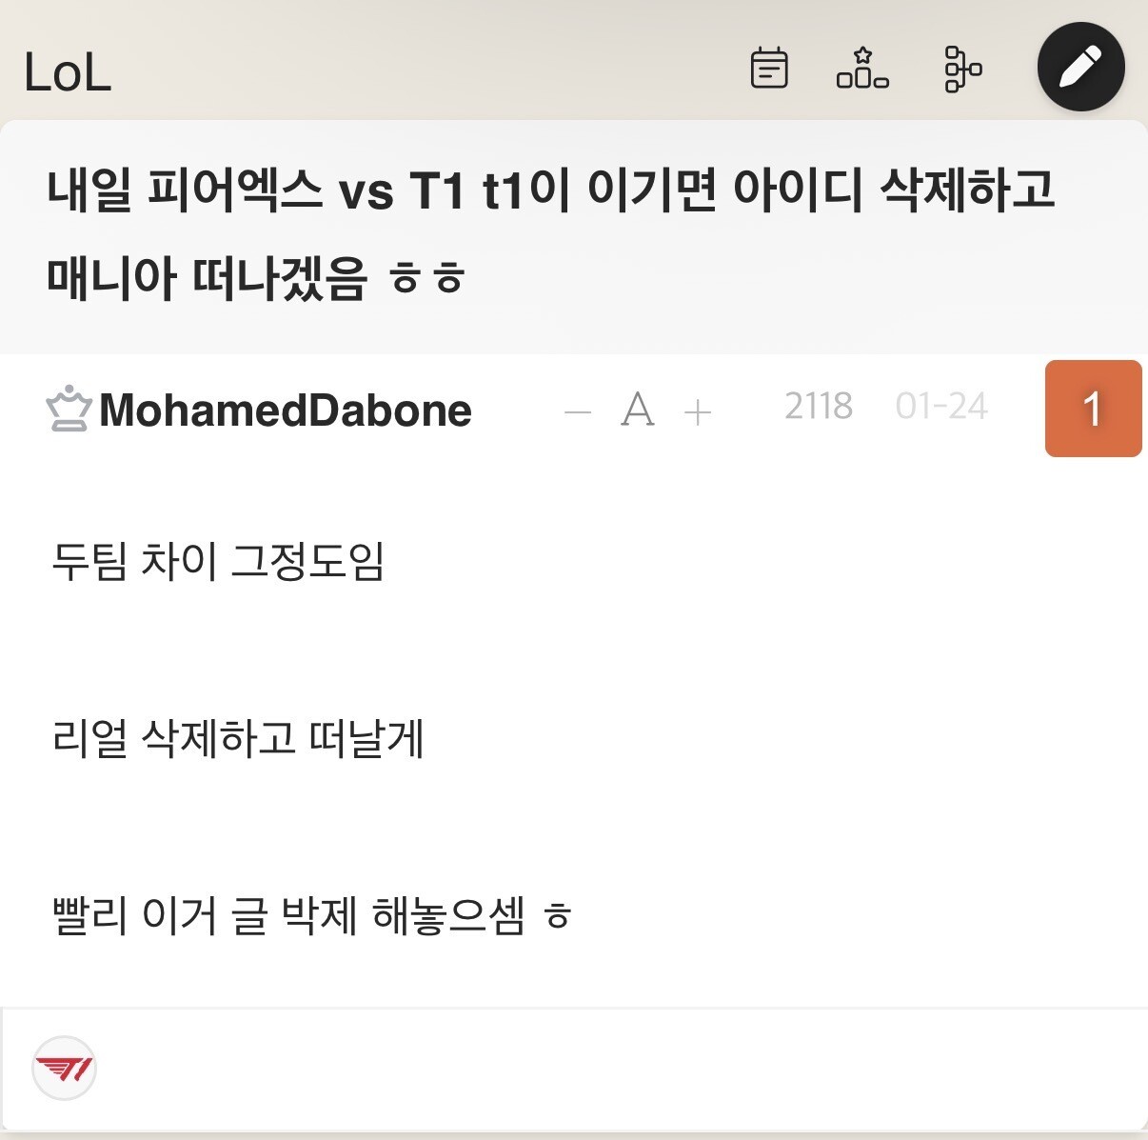This screenshot has height=1140, width=1148.
Task: Open the rankings podium icon
Action: point(862,69)
